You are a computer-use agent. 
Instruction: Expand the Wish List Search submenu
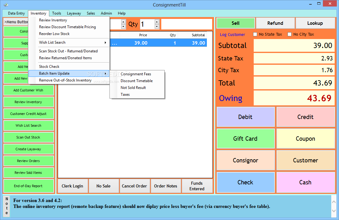point(69,42)
